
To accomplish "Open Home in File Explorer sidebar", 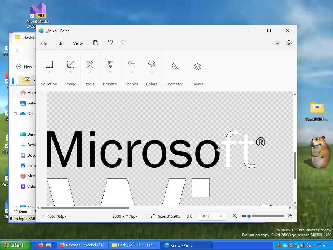I will (x=28, y=93).
